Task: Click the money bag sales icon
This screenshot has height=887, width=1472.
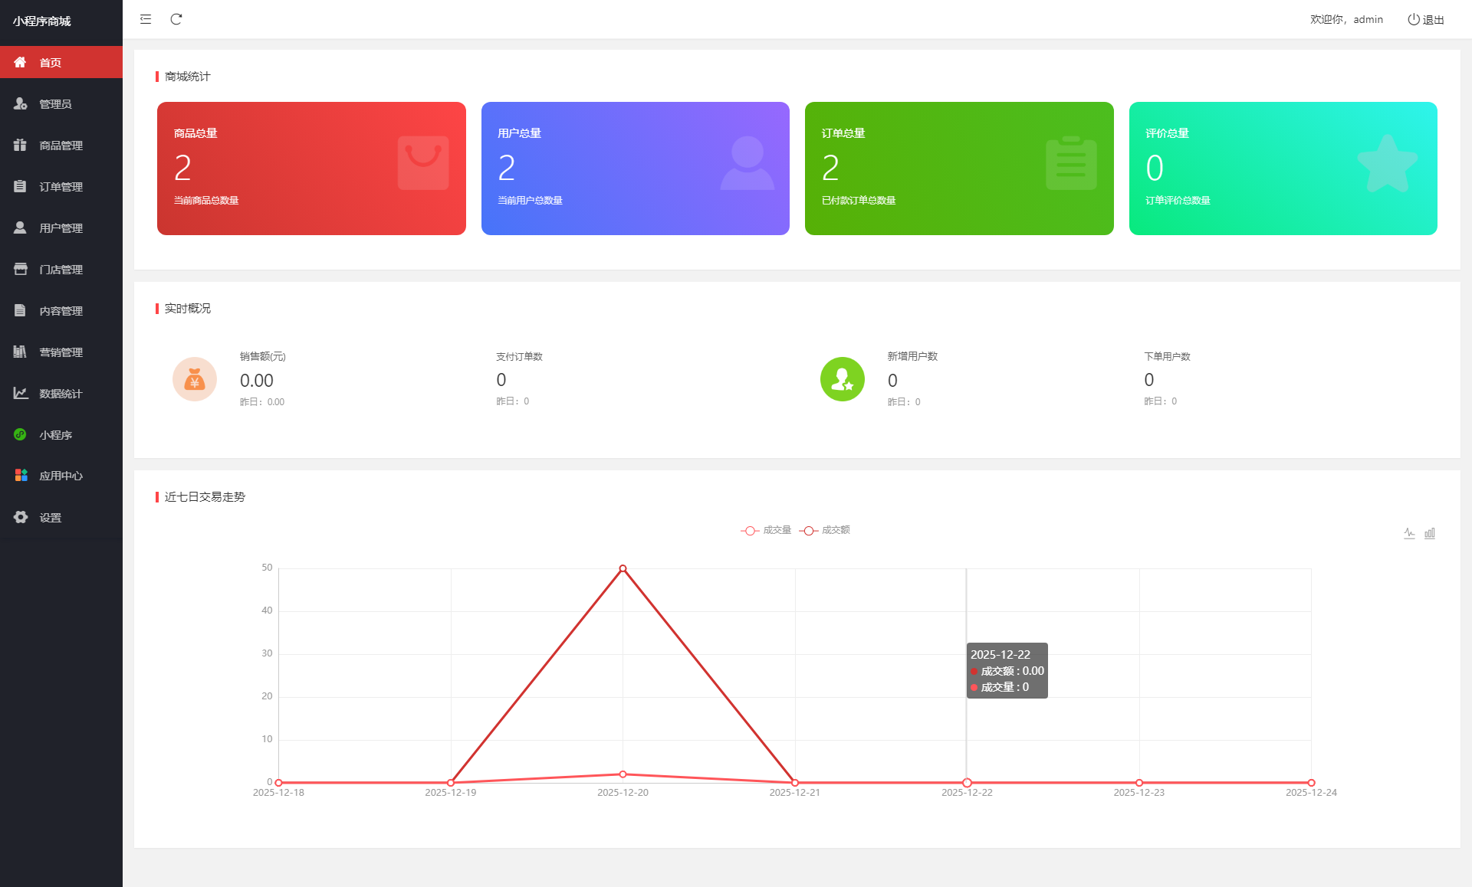Action: coord(195,379)
